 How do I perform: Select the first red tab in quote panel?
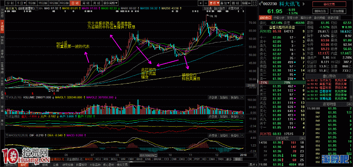click(x=266, y=18)
